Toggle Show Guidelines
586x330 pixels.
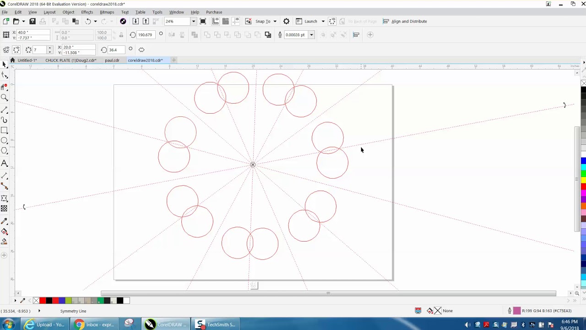[236, 21]
